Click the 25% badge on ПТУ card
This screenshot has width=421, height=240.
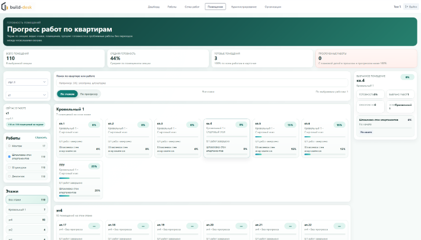click(94, 166)
